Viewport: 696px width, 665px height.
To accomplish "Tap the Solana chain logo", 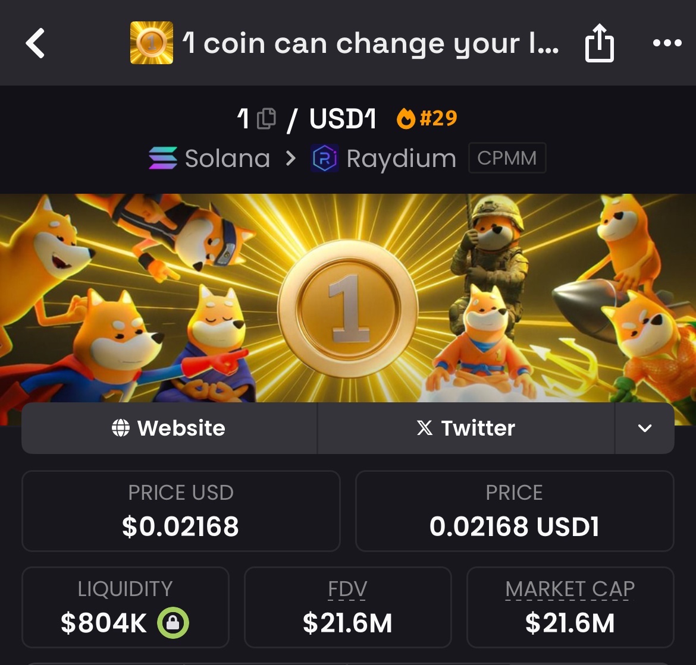I will [163, 158].
